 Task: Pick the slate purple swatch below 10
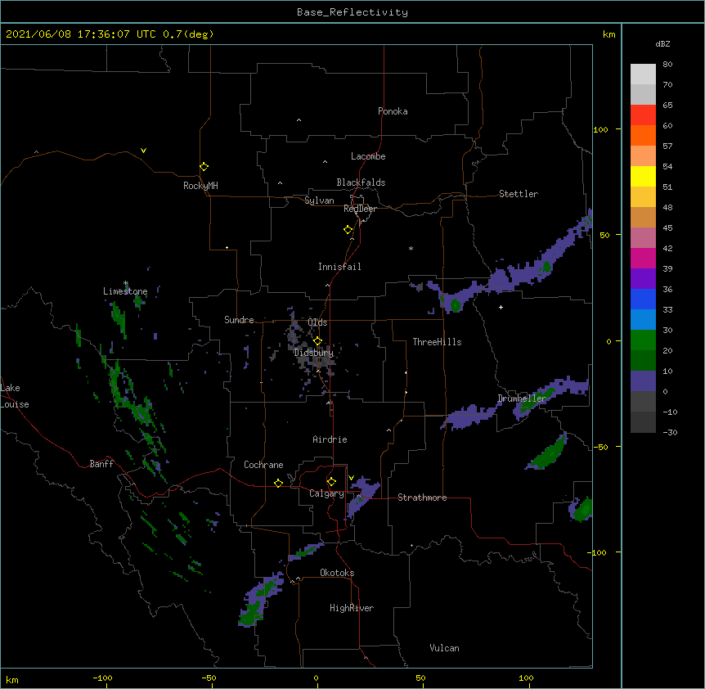(643, 381)
